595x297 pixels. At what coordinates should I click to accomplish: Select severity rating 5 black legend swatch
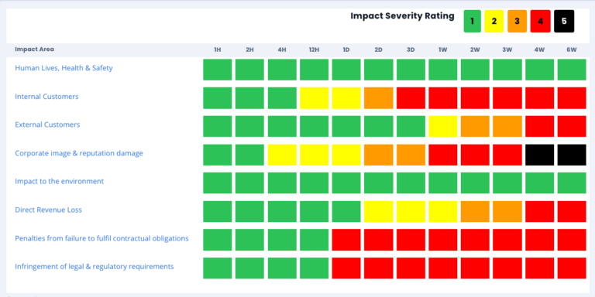(x=564, y=21)
